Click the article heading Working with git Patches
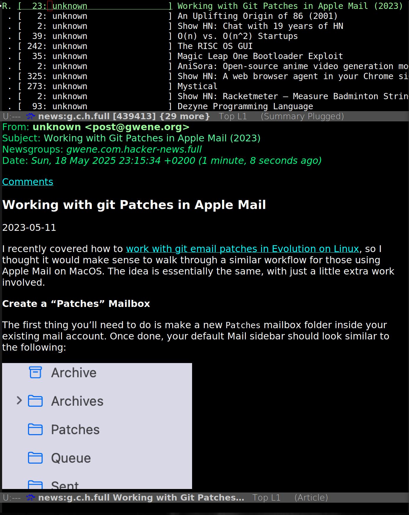409x515 pixels. coord(134,205)
